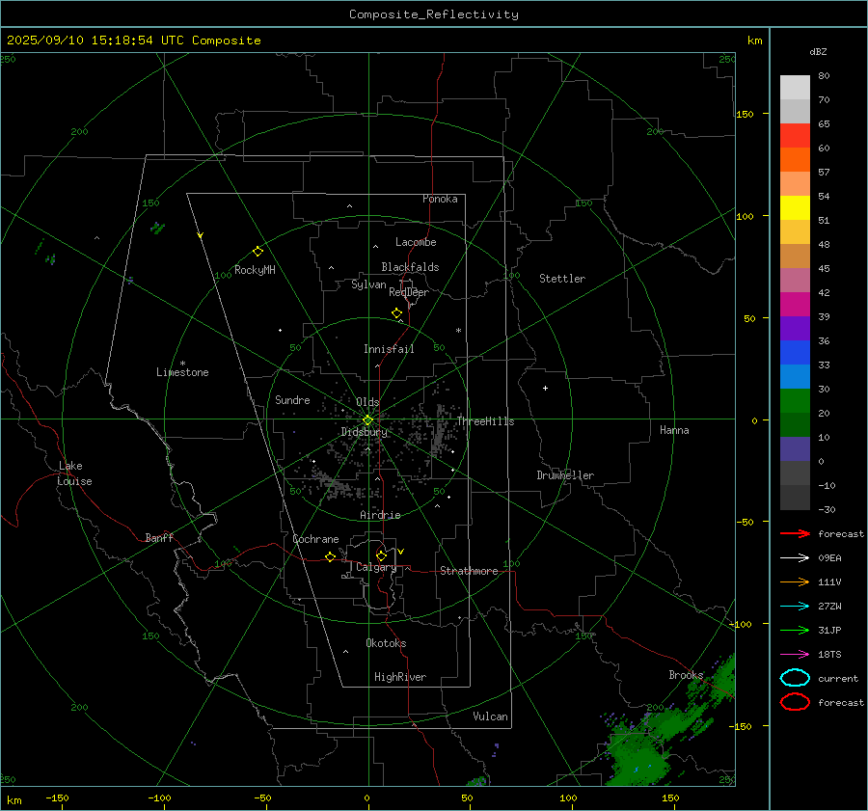Click the magenta 18TS arrow legend
This screenshot has height=811, width=868.
coord(795,654)
